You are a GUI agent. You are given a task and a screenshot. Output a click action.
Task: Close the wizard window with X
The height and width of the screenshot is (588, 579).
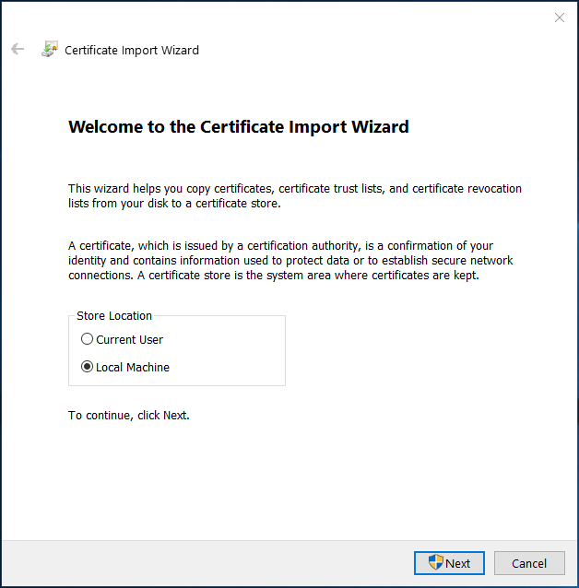(x=560, y=18)
